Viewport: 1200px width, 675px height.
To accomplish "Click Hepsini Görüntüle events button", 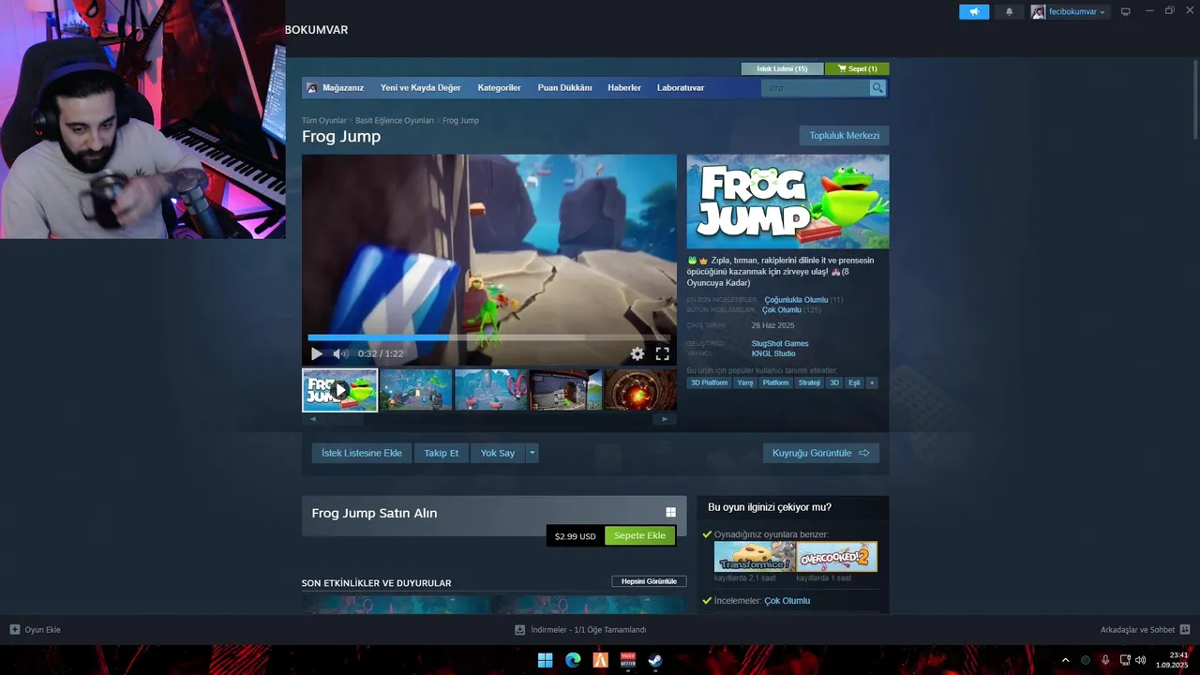I will pos(649,581).
